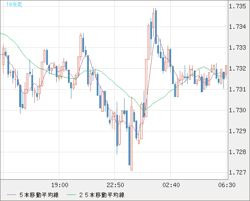Click the 1.729 price axis label

pos(237,131)
